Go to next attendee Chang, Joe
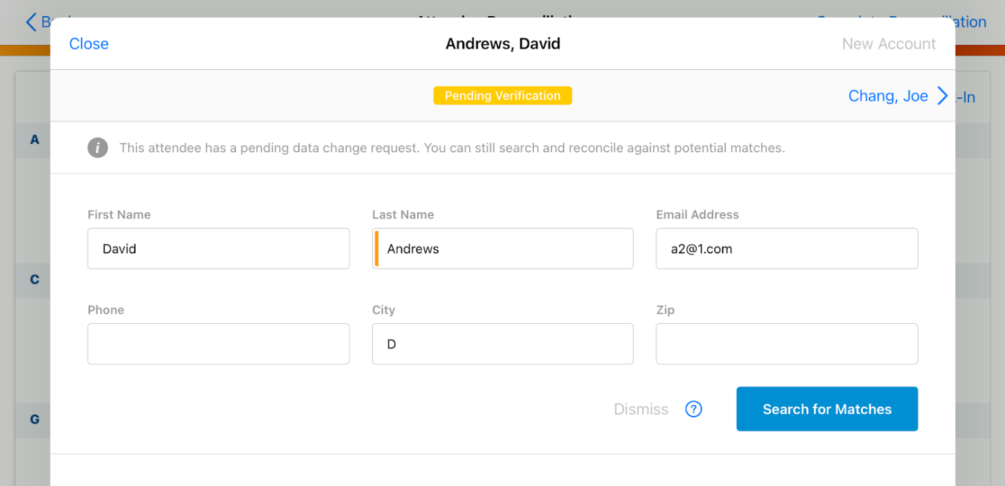This screenshot has height=486, width=1005. click(x=888, y=96)
